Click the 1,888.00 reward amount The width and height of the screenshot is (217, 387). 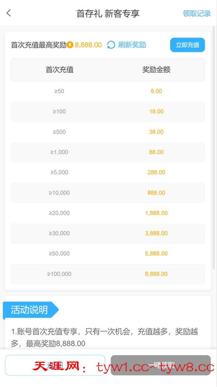(x=156, y=213)
